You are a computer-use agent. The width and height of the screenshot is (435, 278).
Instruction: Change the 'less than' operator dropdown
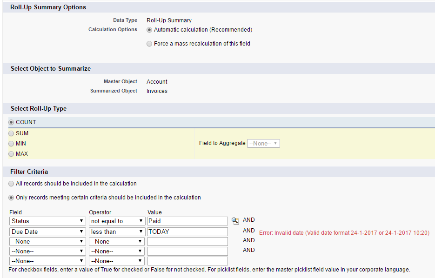tap(117, 232)
